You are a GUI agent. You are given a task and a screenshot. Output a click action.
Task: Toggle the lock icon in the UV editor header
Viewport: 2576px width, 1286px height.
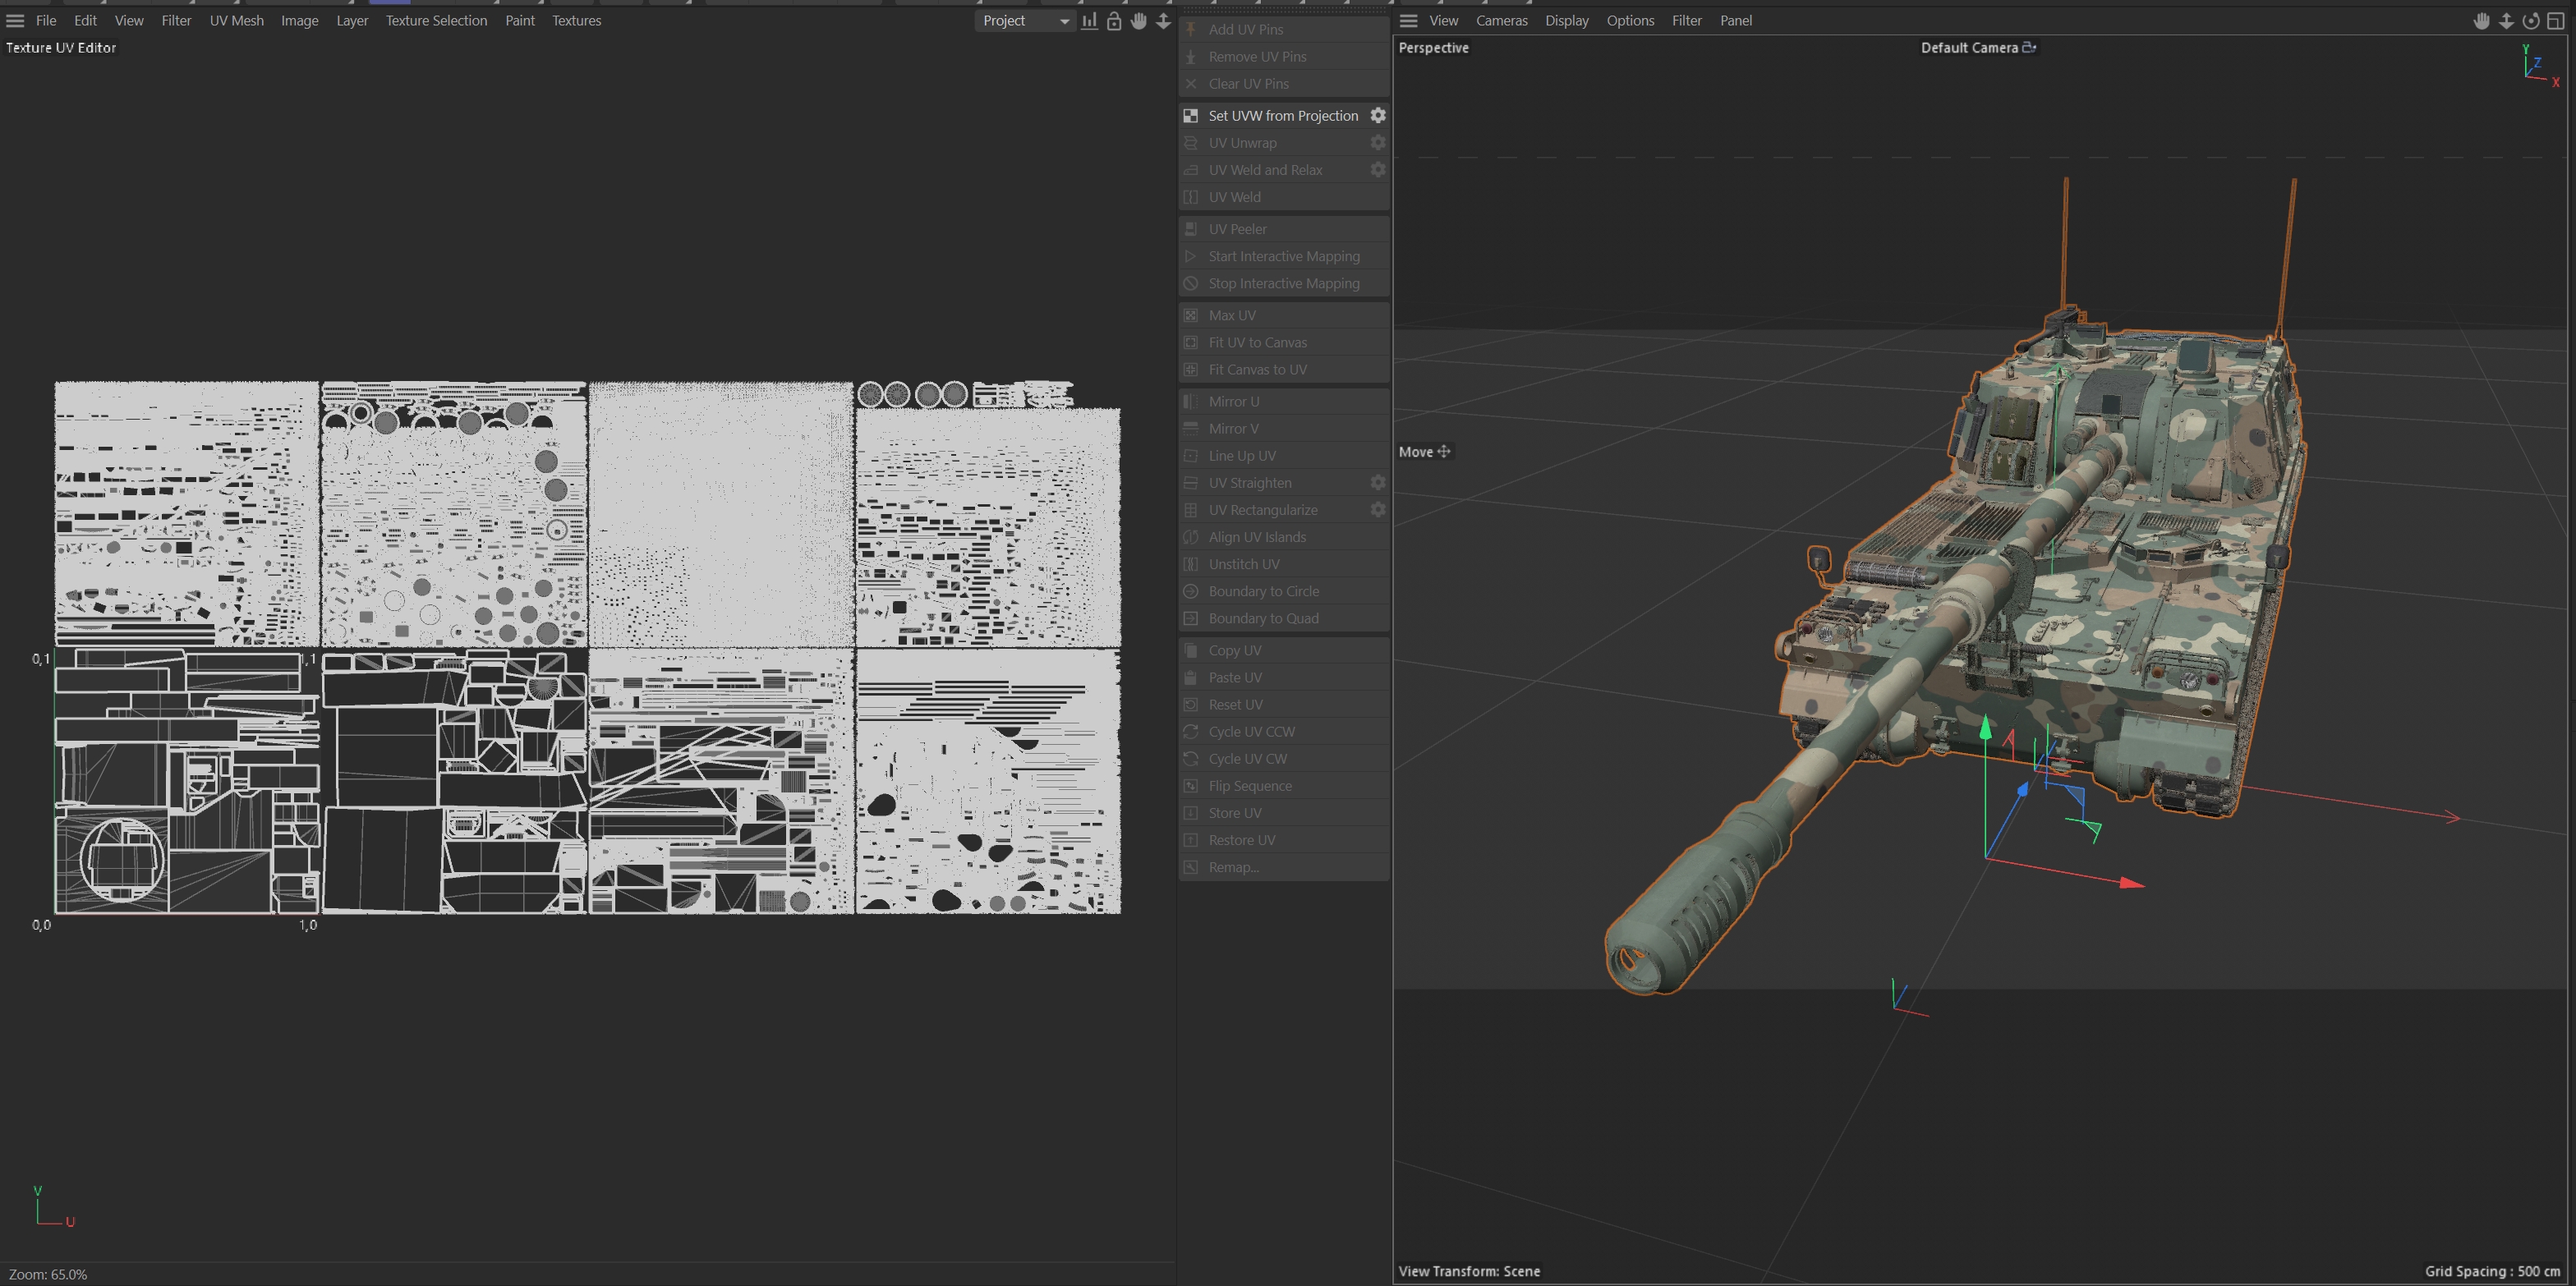coord(1113,21)
